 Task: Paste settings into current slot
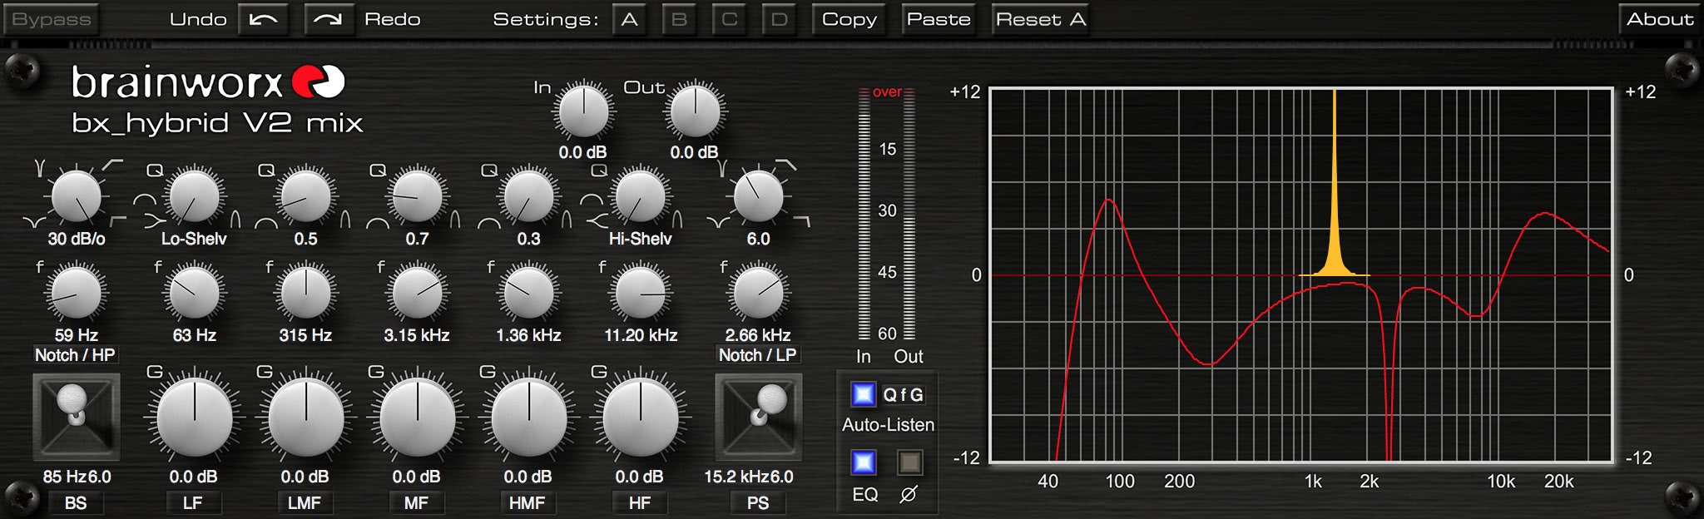click(x=939, y=19)
